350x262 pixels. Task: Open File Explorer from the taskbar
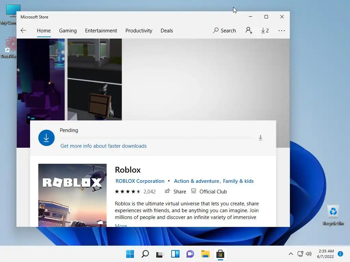click(205, 254)
